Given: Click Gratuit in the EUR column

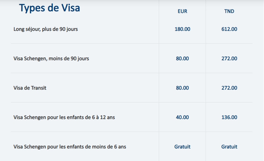Looking at the screenshot, I should coord(182,147).
